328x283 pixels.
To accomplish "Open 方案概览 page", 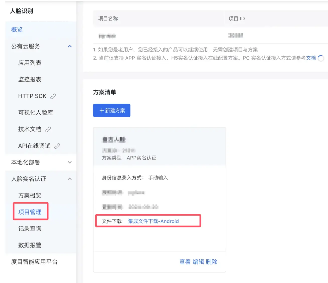I will coord(30,195).
